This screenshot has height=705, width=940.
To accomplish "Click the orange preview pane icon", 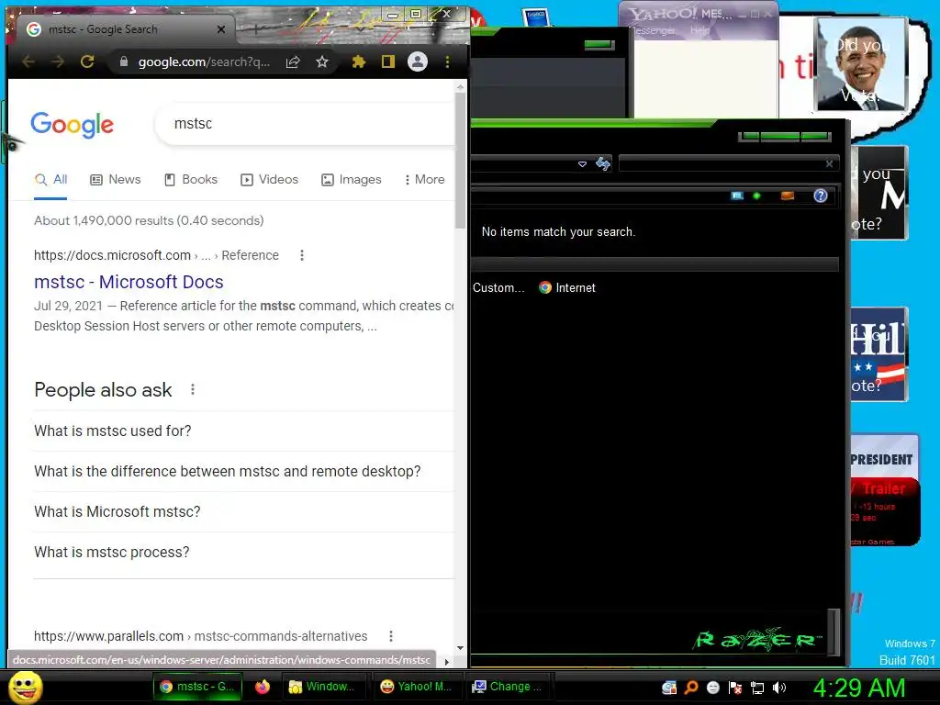I will (787, 196).
